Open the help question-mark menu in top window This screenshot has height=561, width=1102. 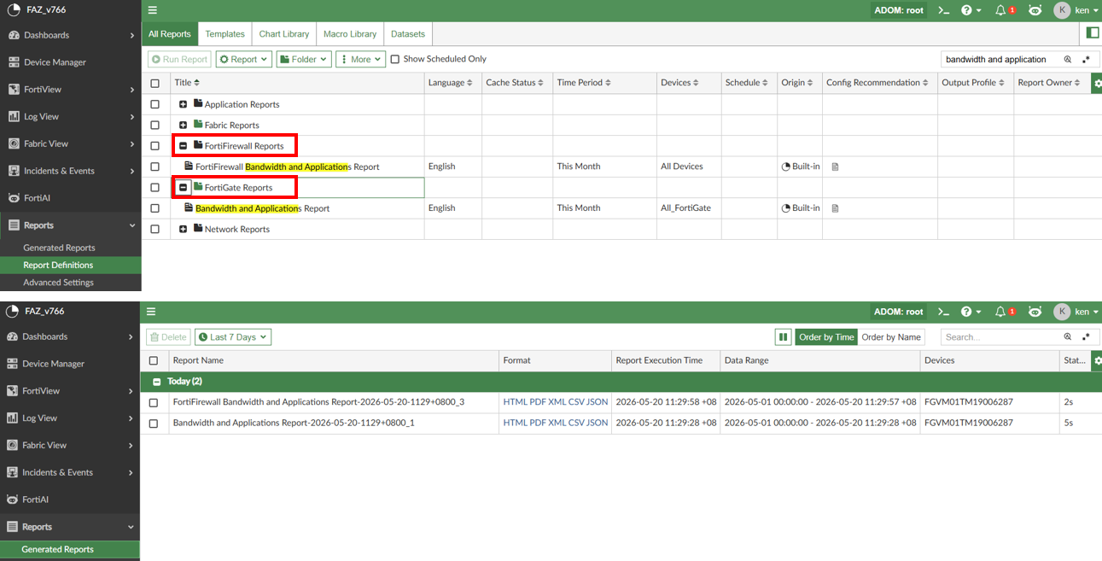[971, 10]
